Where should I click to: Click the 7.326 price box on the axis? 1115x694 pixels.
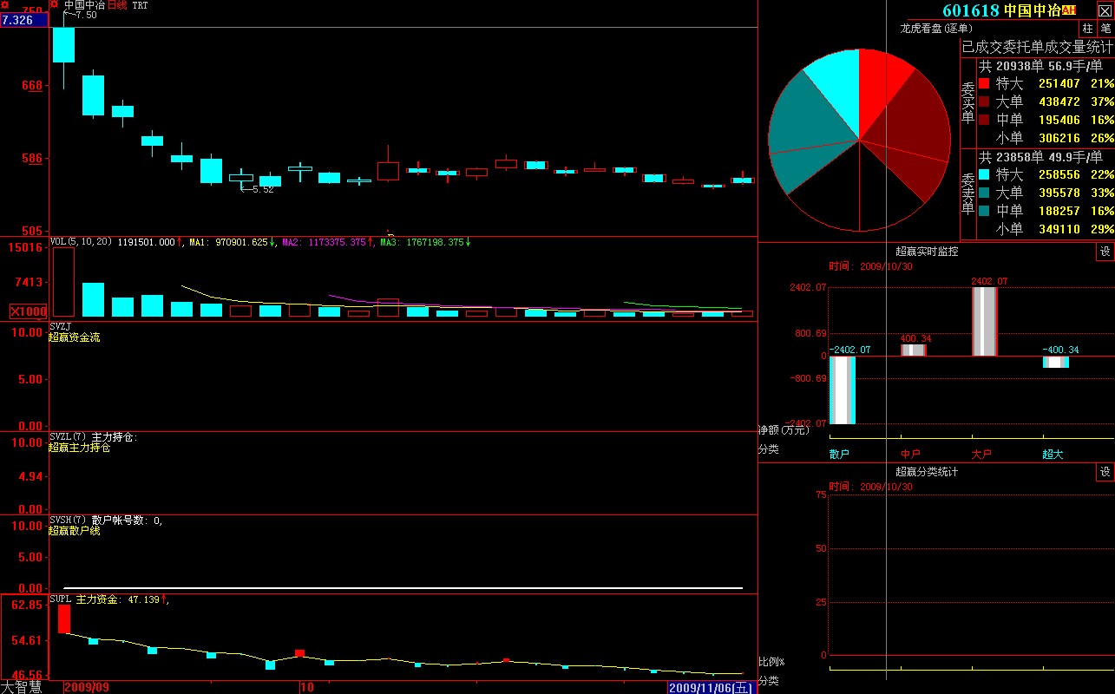coord(23,20)
